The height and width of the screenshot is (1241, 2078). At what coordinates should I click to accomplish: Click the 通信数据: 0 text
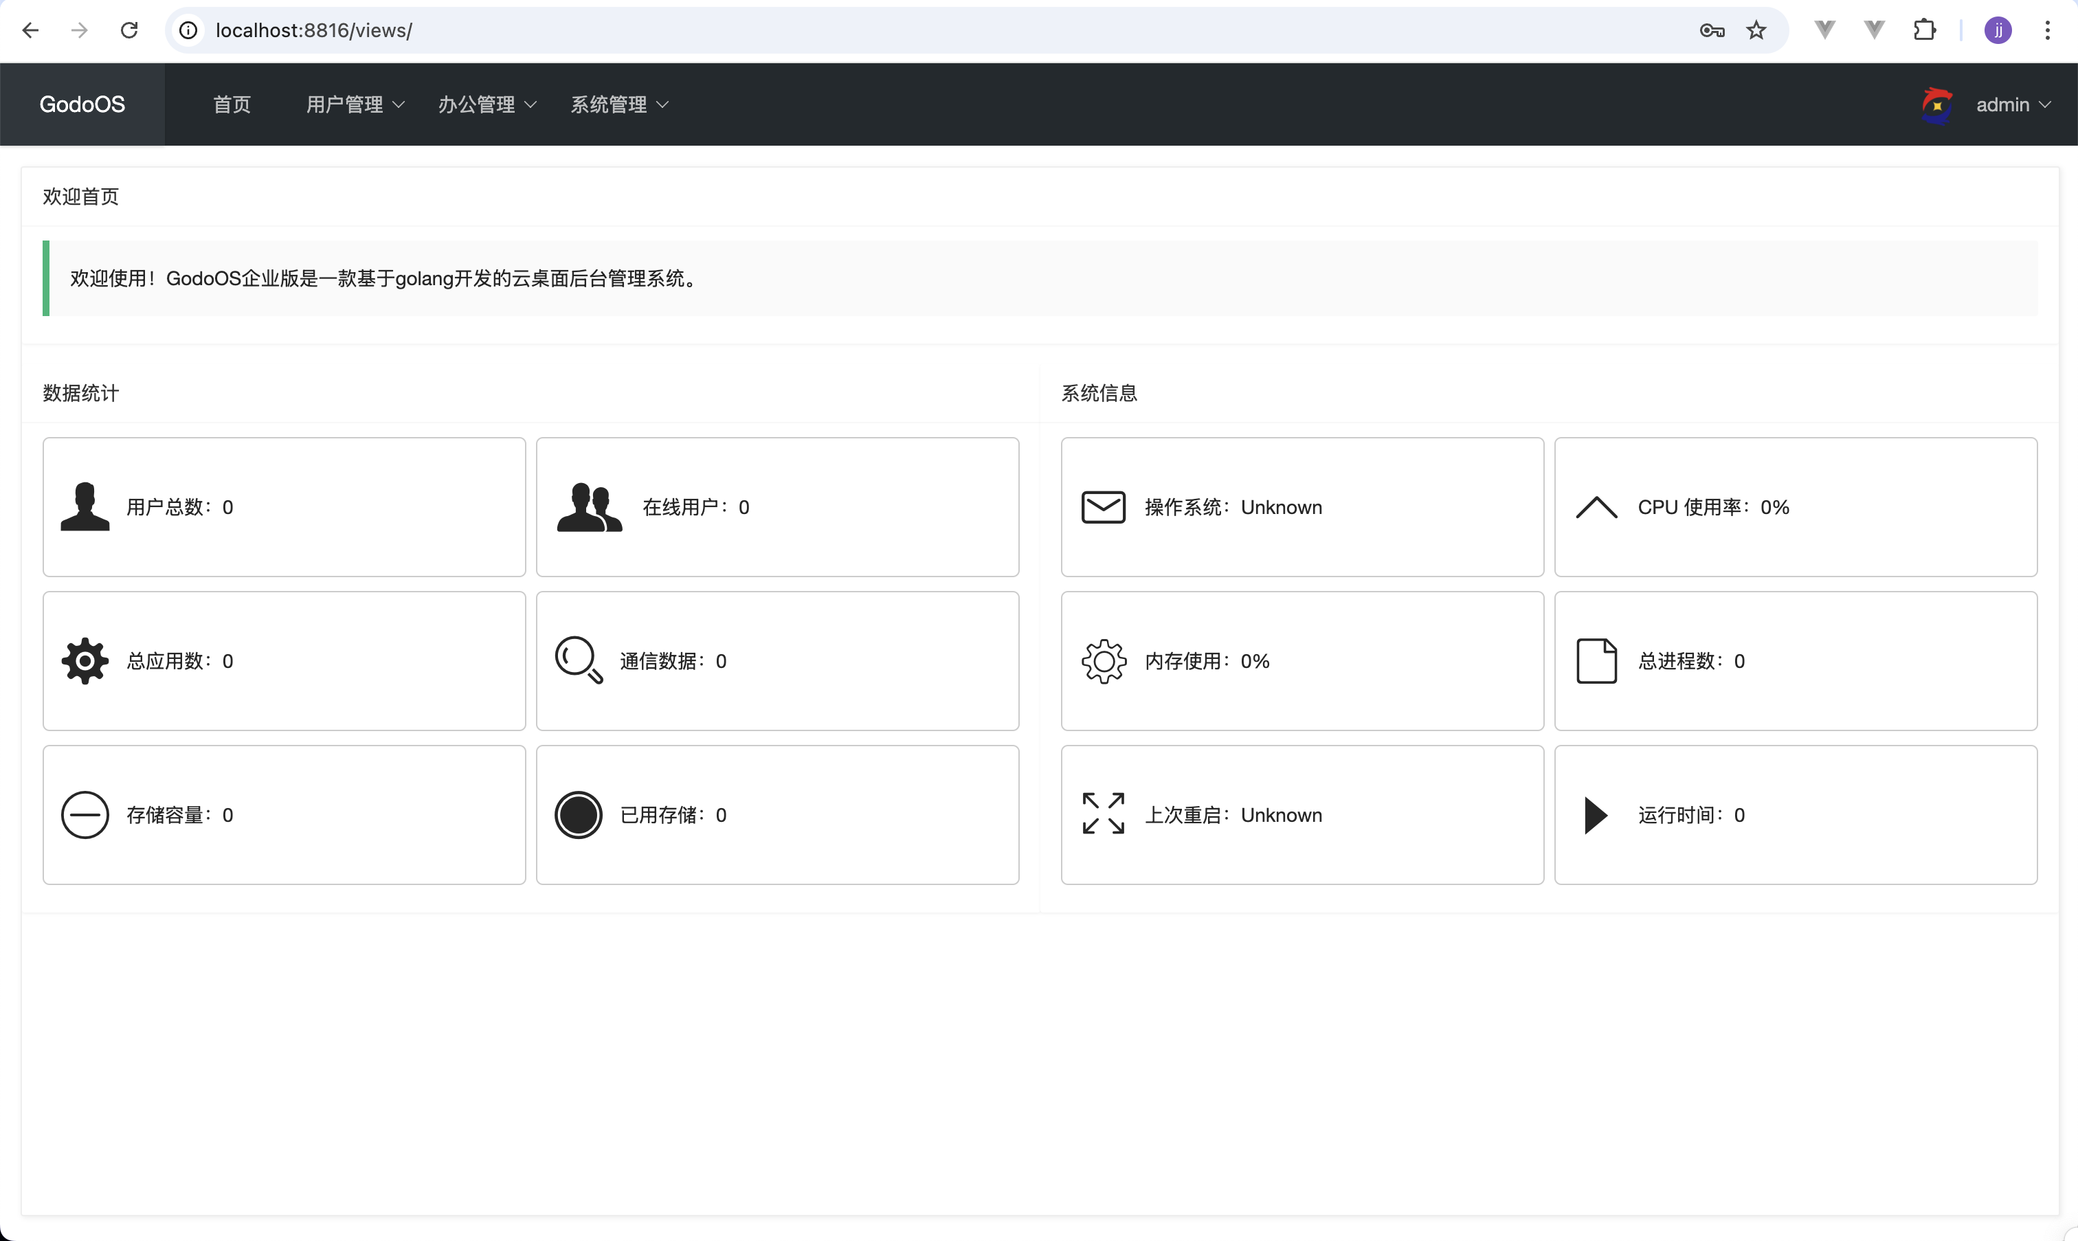click(673, 662)
